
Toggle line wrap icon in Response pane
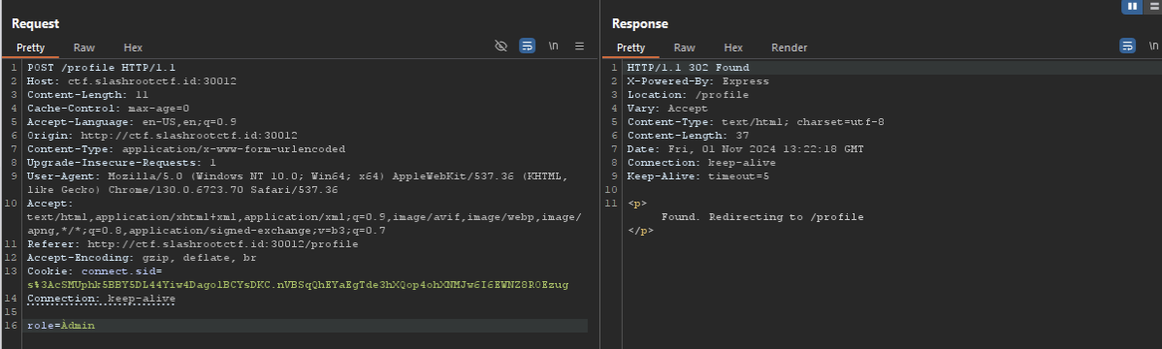[1127, 46]
